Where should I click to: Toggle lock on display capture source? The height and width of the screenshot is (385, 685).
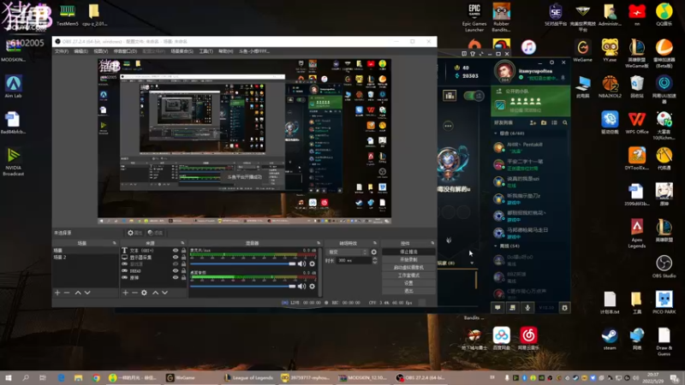183,258
